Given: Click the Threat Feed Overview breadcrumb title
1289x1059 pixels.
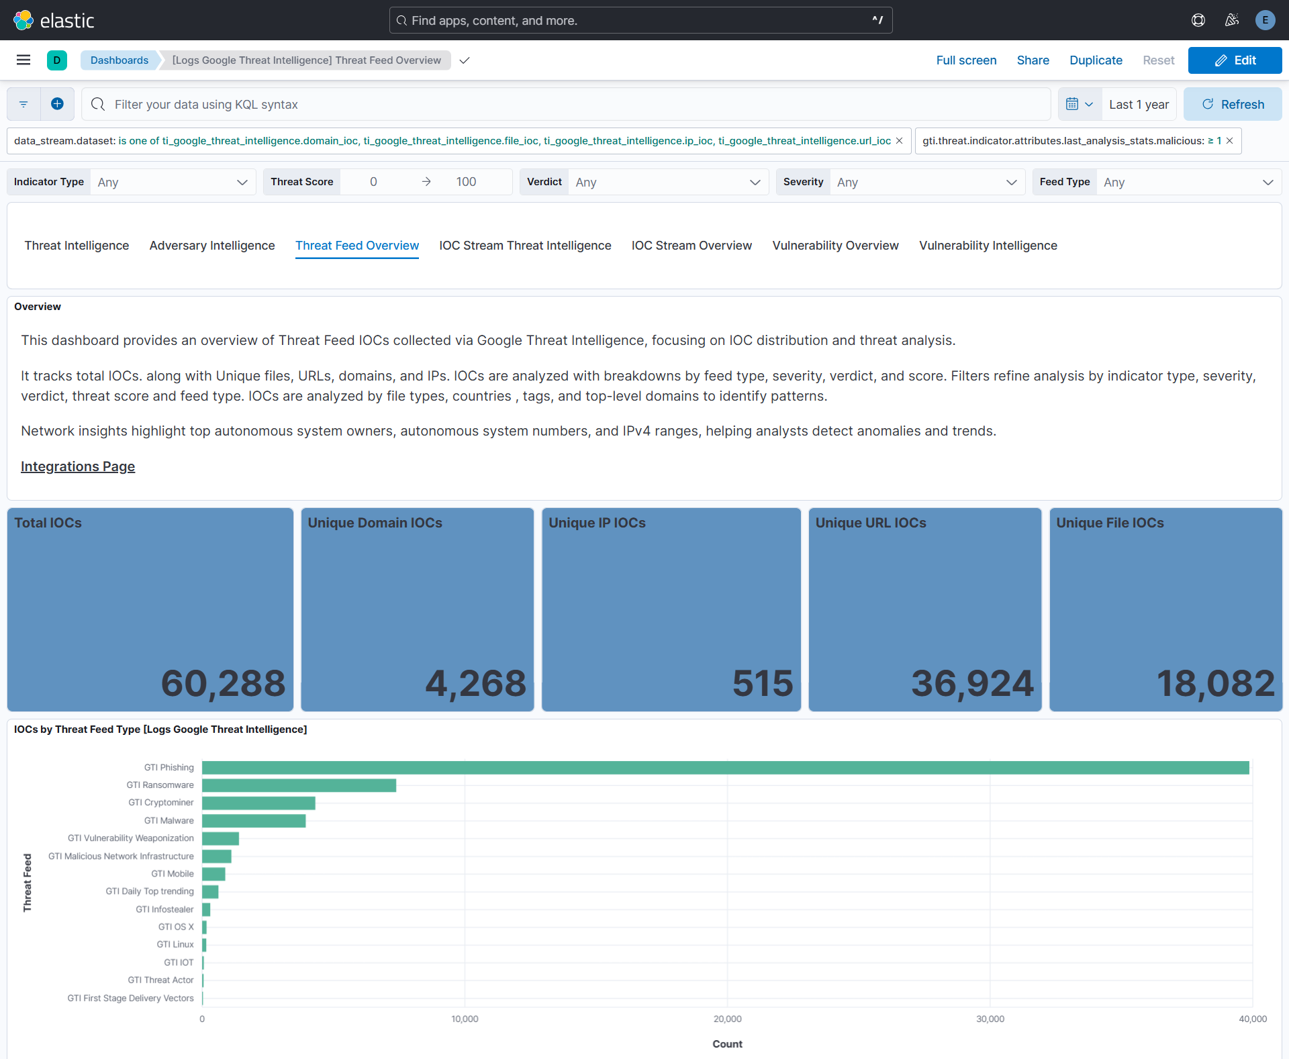Looking at the screenshot, I should pos(307,60).
